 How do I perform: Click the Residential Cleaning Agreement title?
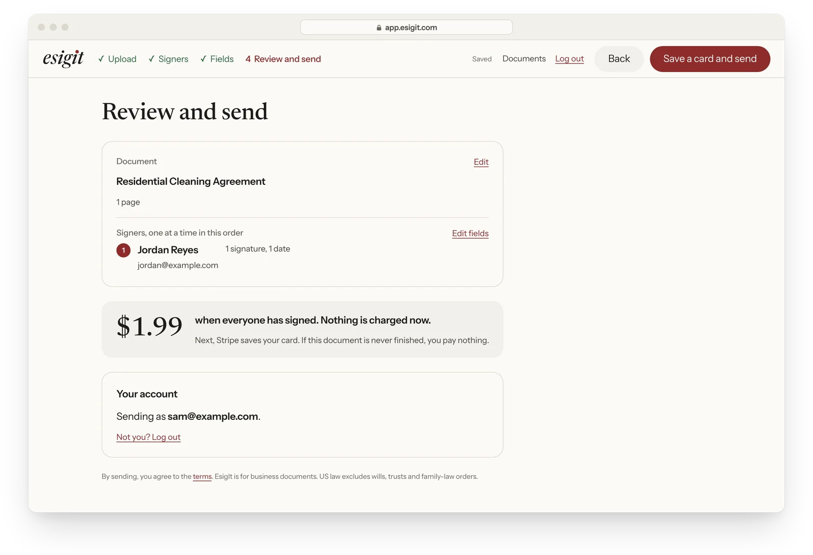coord(191,181)
